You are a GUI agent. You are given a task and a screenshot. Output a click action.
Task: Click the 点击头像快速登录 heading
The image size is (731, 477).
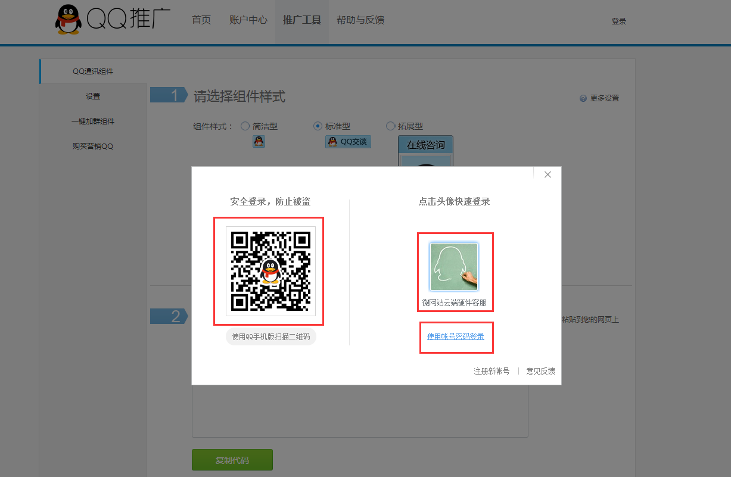click(454, 202)
